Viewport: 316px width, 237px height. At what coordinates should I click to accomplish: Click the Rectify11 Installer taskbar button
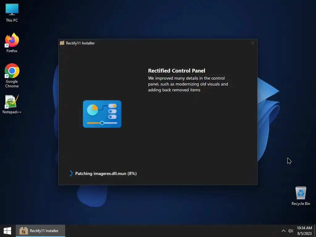tap(40, 231)
